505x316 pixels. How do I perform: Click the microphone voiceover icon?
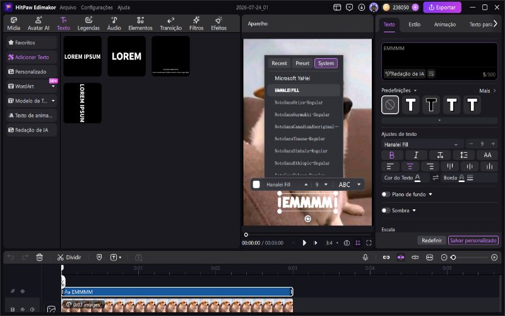tap(365, 257)
